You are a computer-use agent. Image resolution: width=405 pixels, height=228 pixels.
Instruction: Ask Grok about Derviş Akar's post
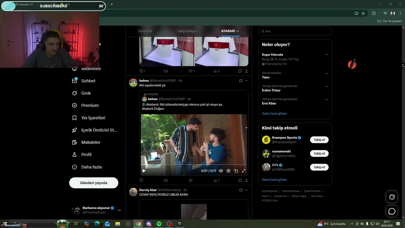click(x=241, y=190)
